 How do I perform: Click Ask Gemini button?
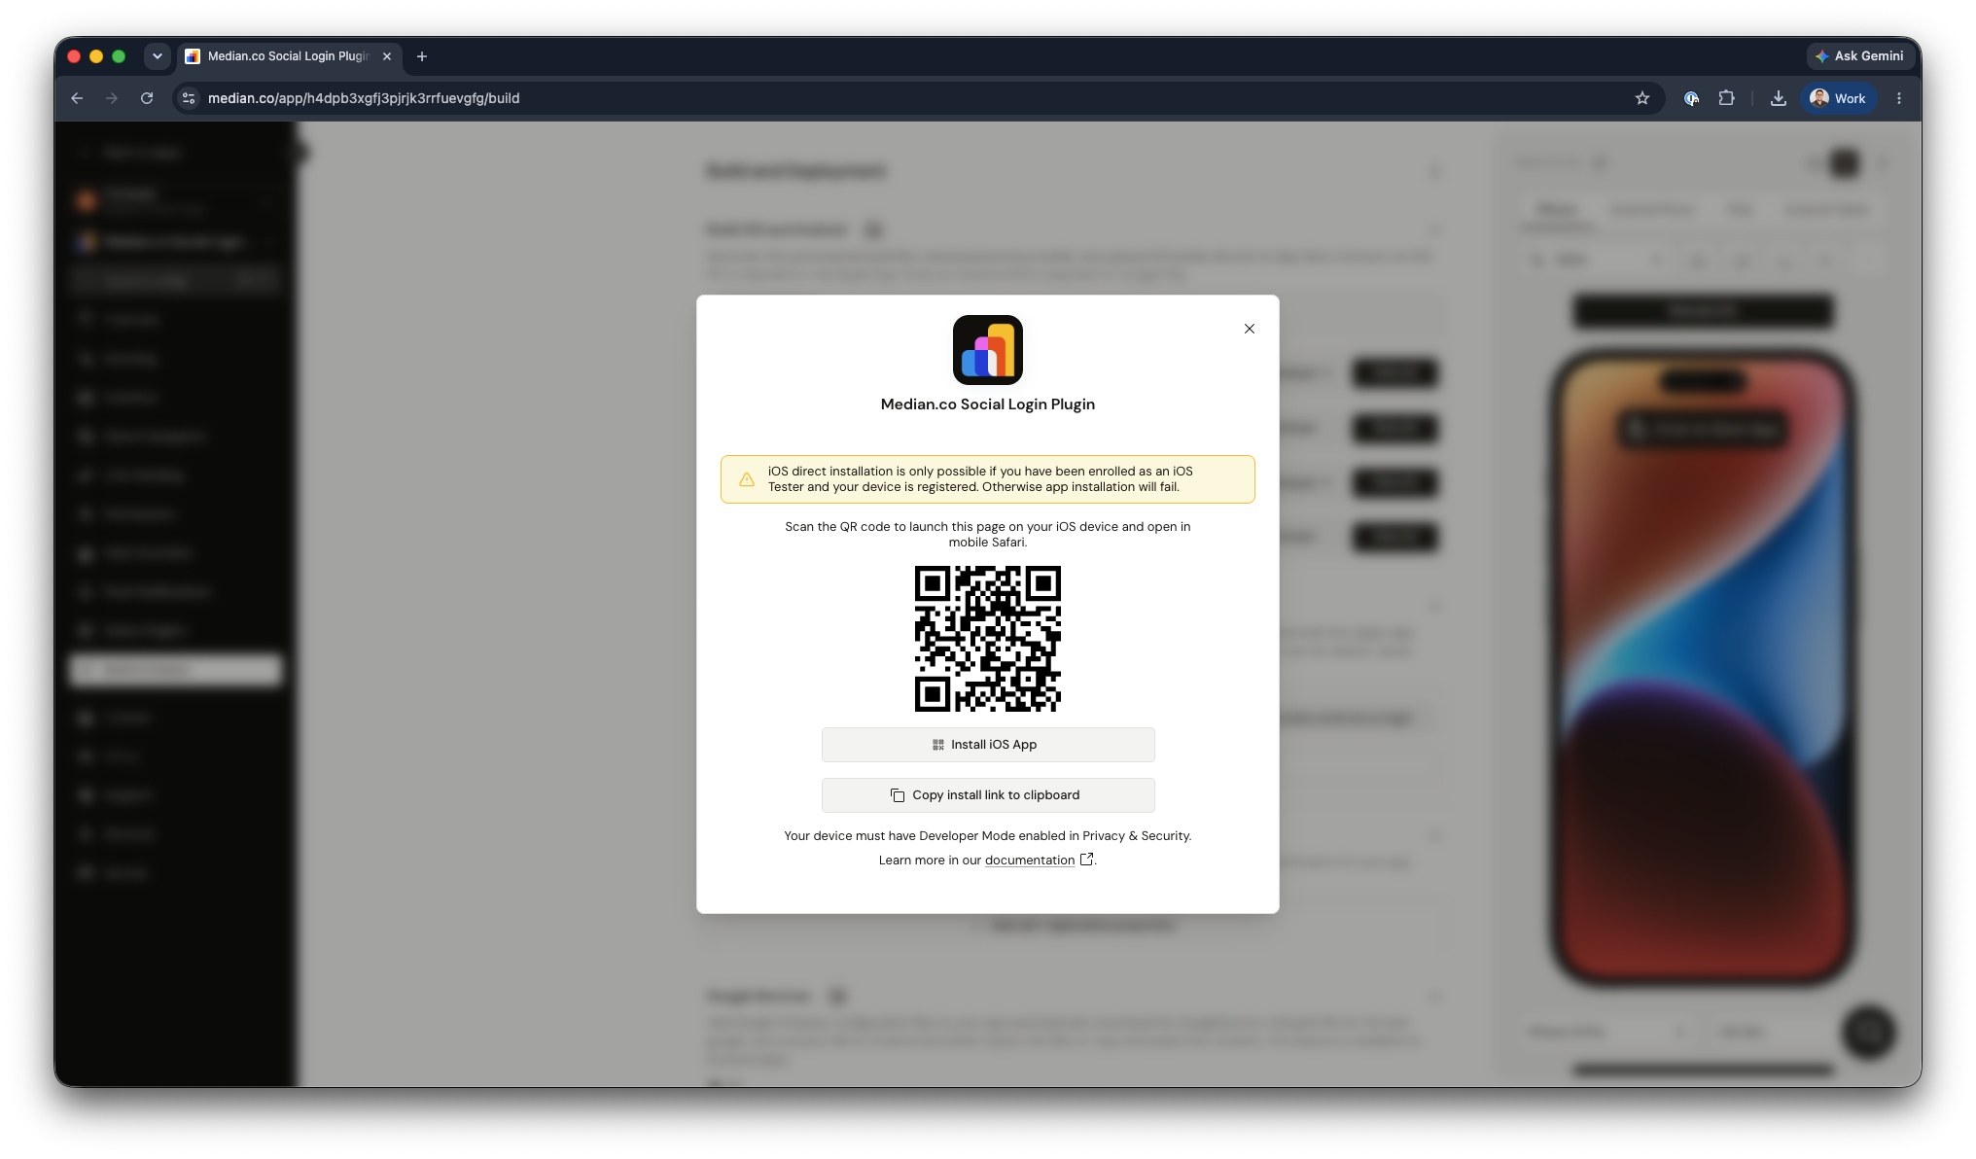pos(1859,56)
